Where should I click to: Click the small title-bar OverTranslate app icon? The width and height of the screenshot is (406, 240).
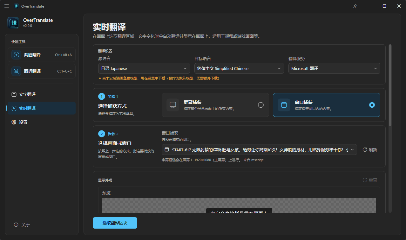(16, 6)
